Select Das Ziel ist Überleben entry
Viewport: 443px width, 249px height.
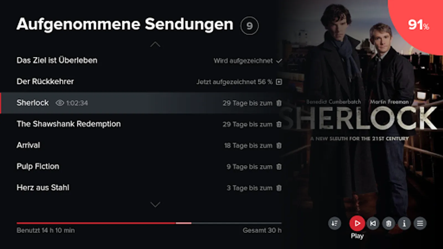tap(141, 60)
